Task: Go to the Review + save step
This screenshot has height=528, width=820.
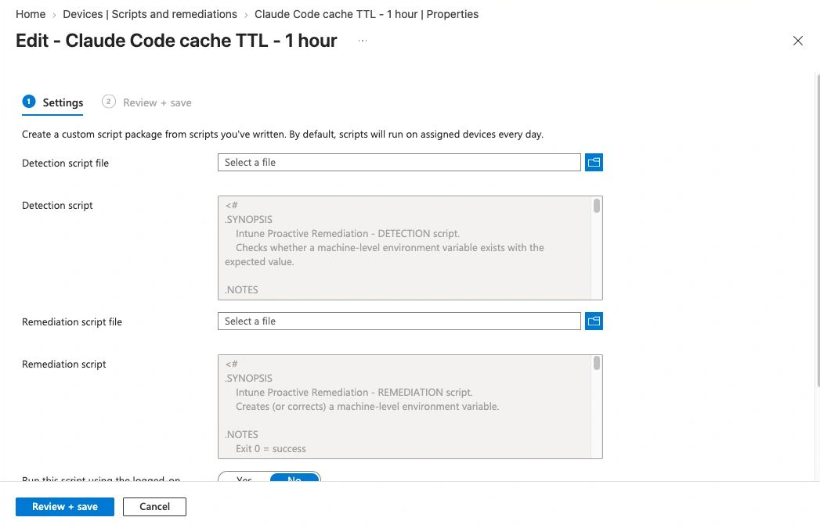Action: tap(146, 102)
